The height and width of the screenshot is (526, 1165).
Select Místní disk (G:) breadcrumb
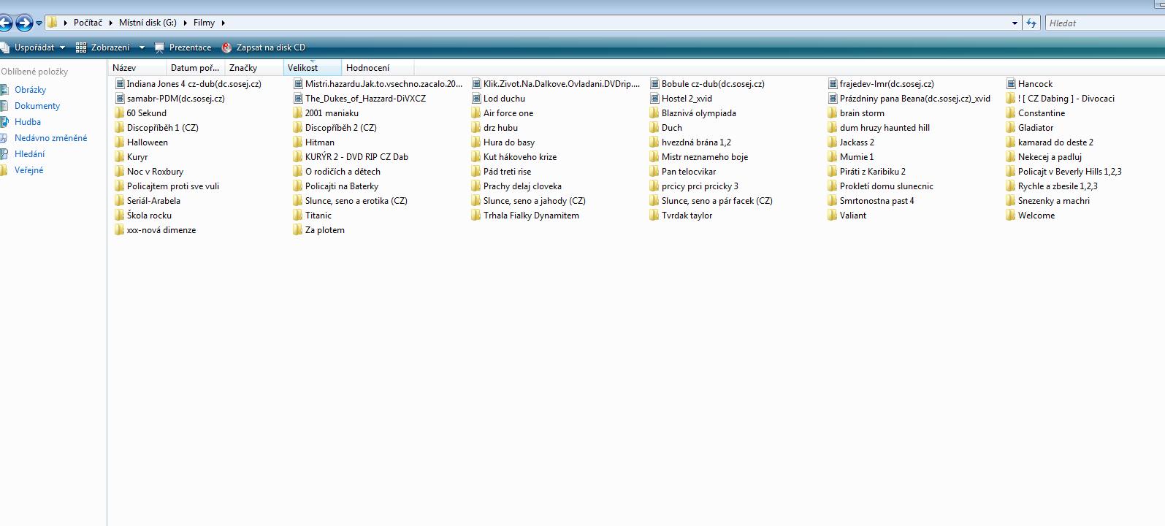click(x=148, y=23)
